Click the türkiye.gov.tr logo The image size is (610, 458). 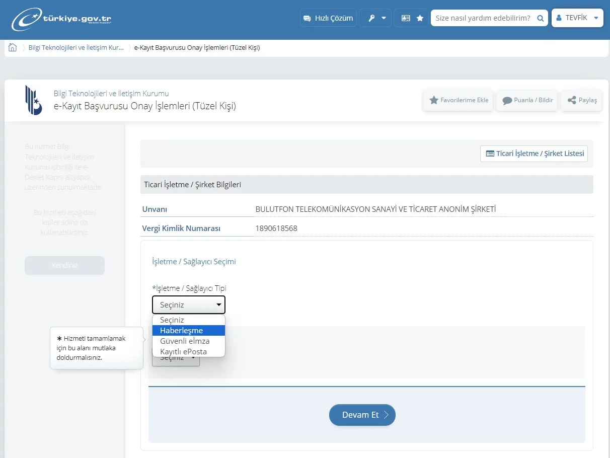point(61,19)
